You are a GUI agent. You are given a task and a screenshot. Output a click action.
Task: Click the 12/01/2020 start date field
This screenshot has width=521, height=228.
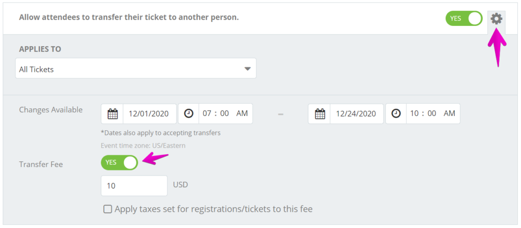coord(150,113)
